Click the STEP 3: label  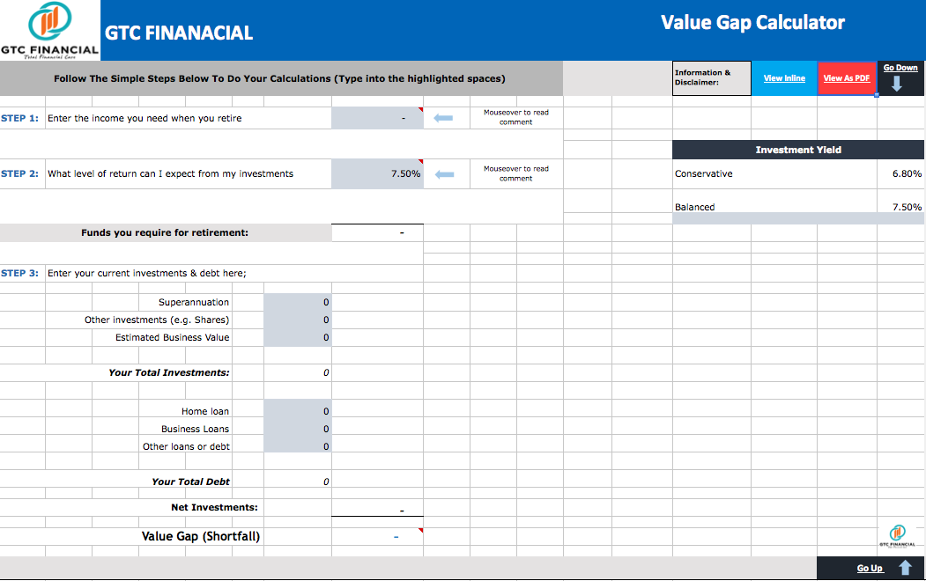point(19,273)
